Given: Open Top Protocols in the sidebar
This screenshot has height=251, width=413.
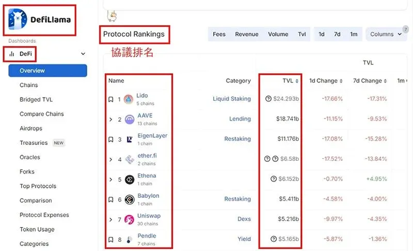Looking at the screenshot, I should [38, 187].
